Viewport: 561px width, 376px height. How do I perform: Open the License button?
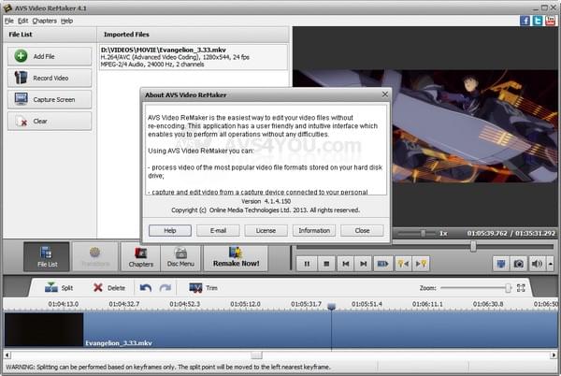click(266, 230)
